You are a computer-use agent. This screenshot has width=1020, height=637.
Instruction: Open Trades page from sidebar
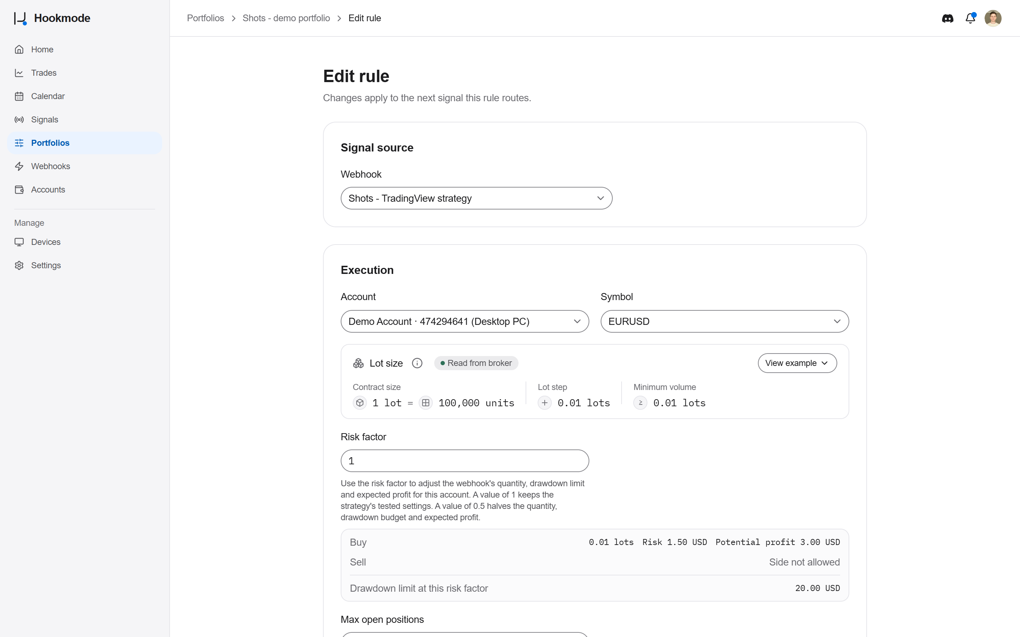pyautogui.click(x=85, y=73)
